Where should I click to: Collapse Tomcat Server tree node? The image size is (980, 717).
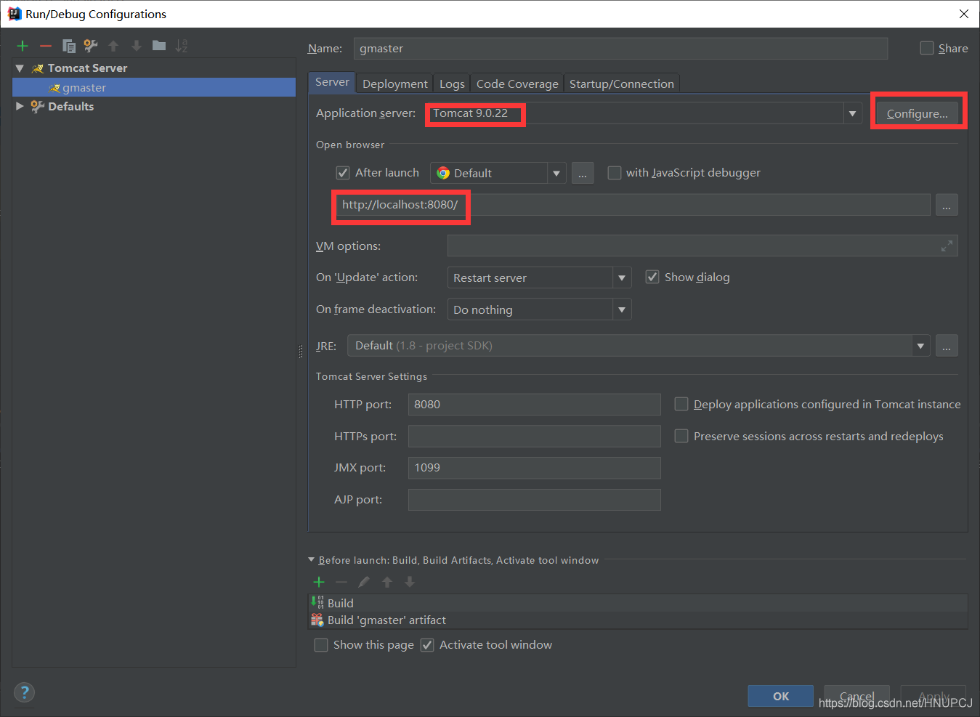20,68
